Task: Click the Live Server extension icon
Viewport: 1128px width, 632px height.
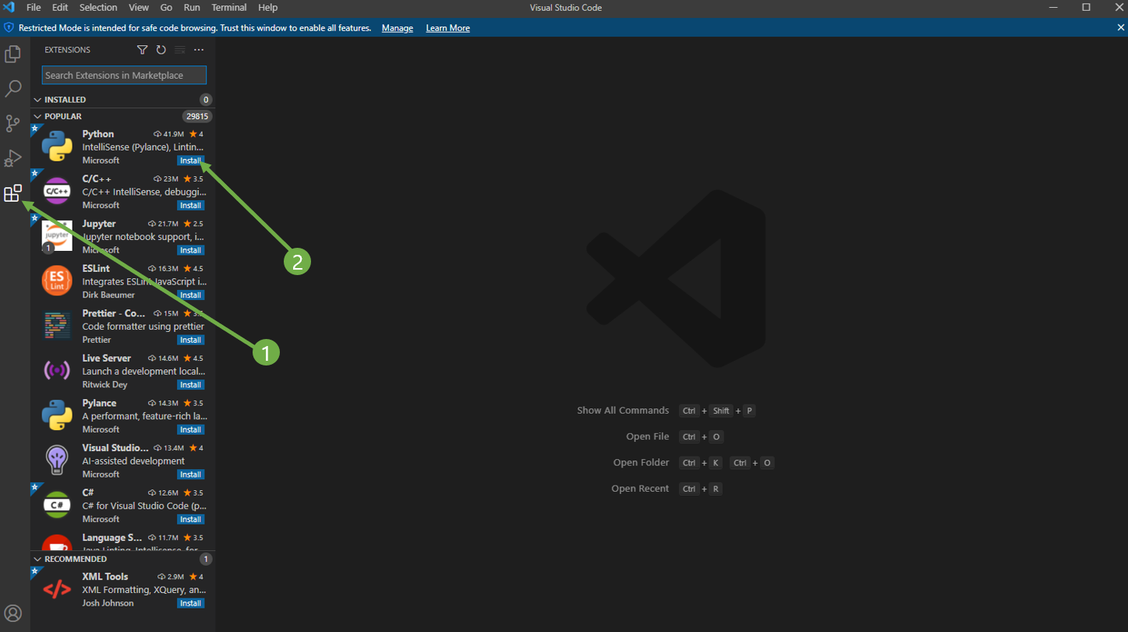Action: 57,370
